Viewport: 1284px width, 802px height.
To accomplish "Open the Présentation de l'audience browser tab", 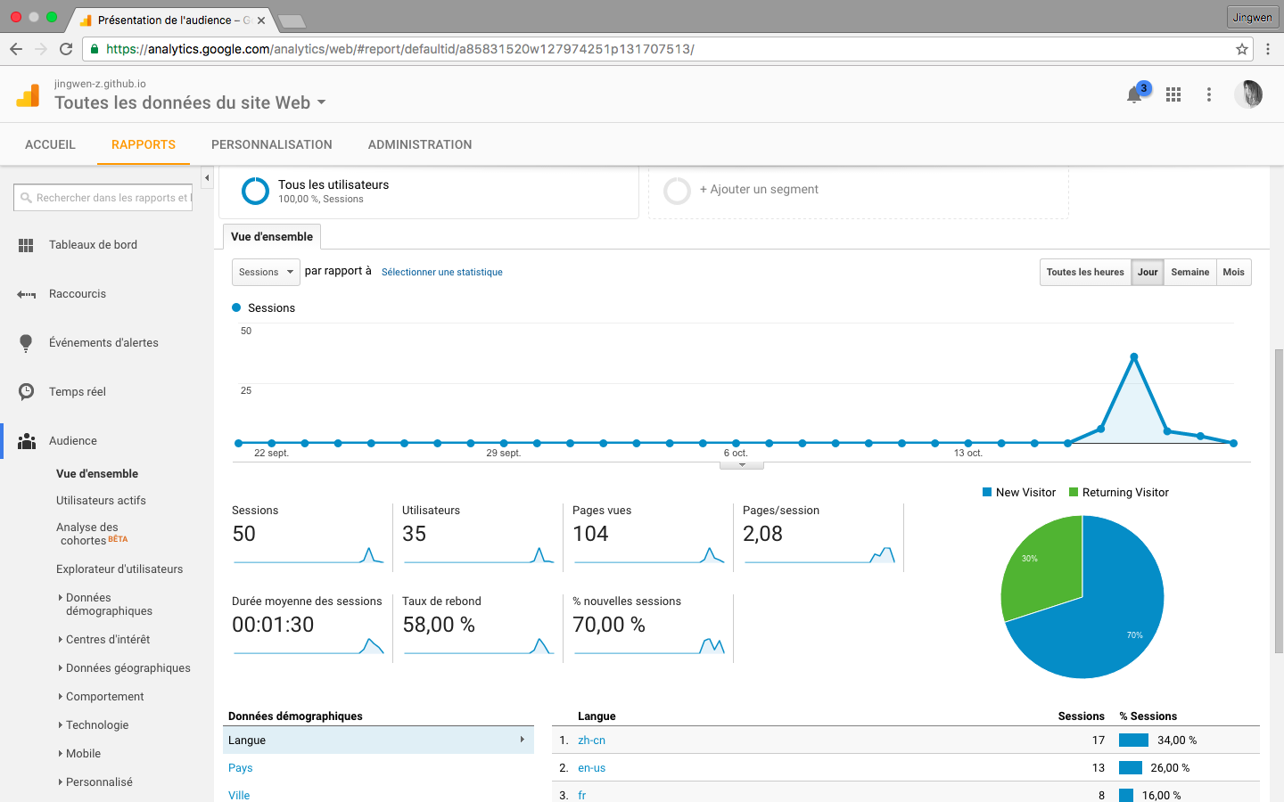I will [171, 20].
